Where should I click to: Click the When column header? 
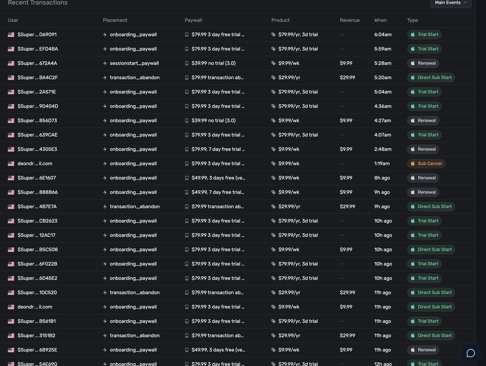(381, 20)
